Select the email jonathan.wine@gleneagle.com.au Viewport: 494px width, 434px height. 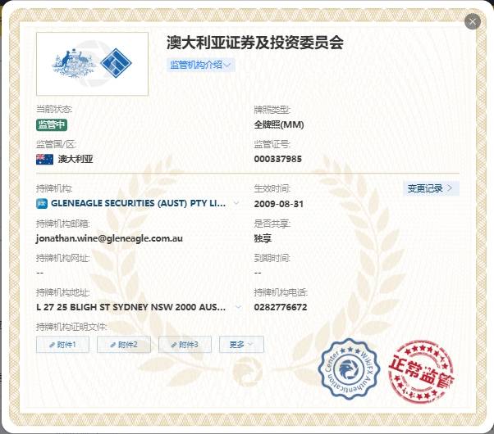[x=109, y=239]
